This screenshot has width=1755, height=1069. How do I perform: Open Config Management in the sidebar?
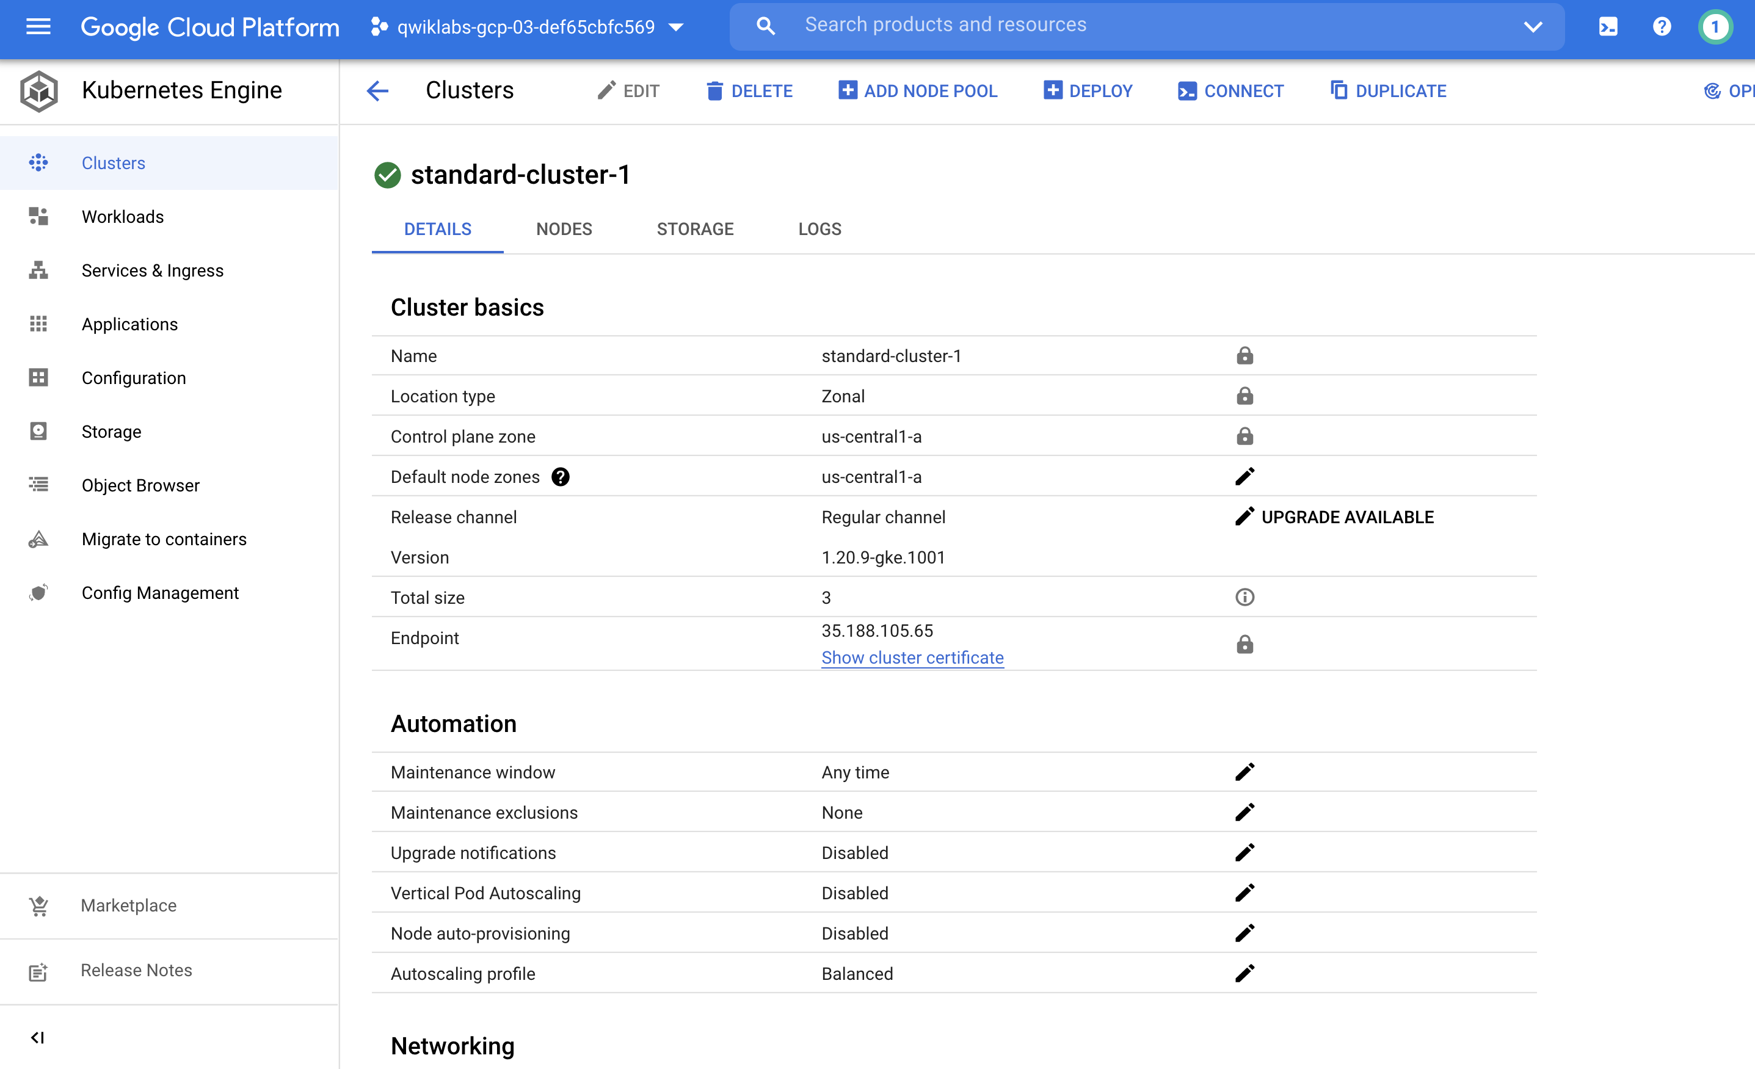[169, 593]
